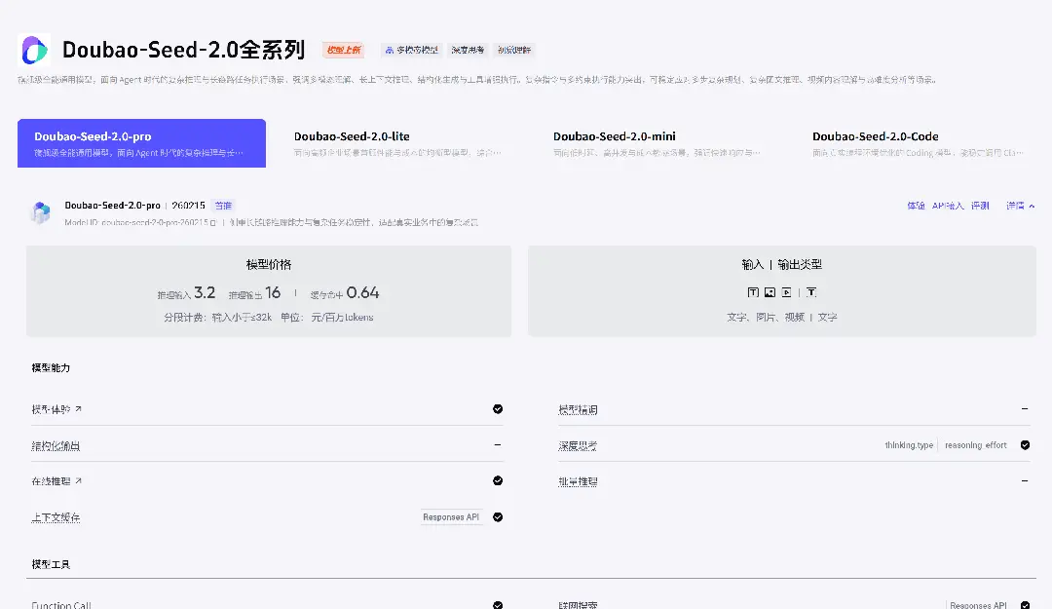Viewport: 1052px width, 609px height.
Task: Open the 模型体验 external link arrow
Action: 79,409
